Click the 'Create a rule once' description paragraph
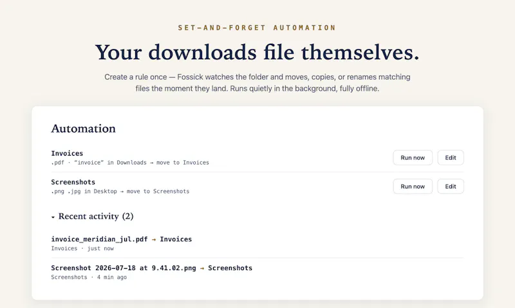 tap(257, 83)
